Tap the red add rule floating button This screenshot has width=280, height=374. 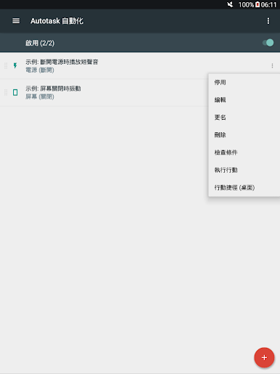[264, 357]
